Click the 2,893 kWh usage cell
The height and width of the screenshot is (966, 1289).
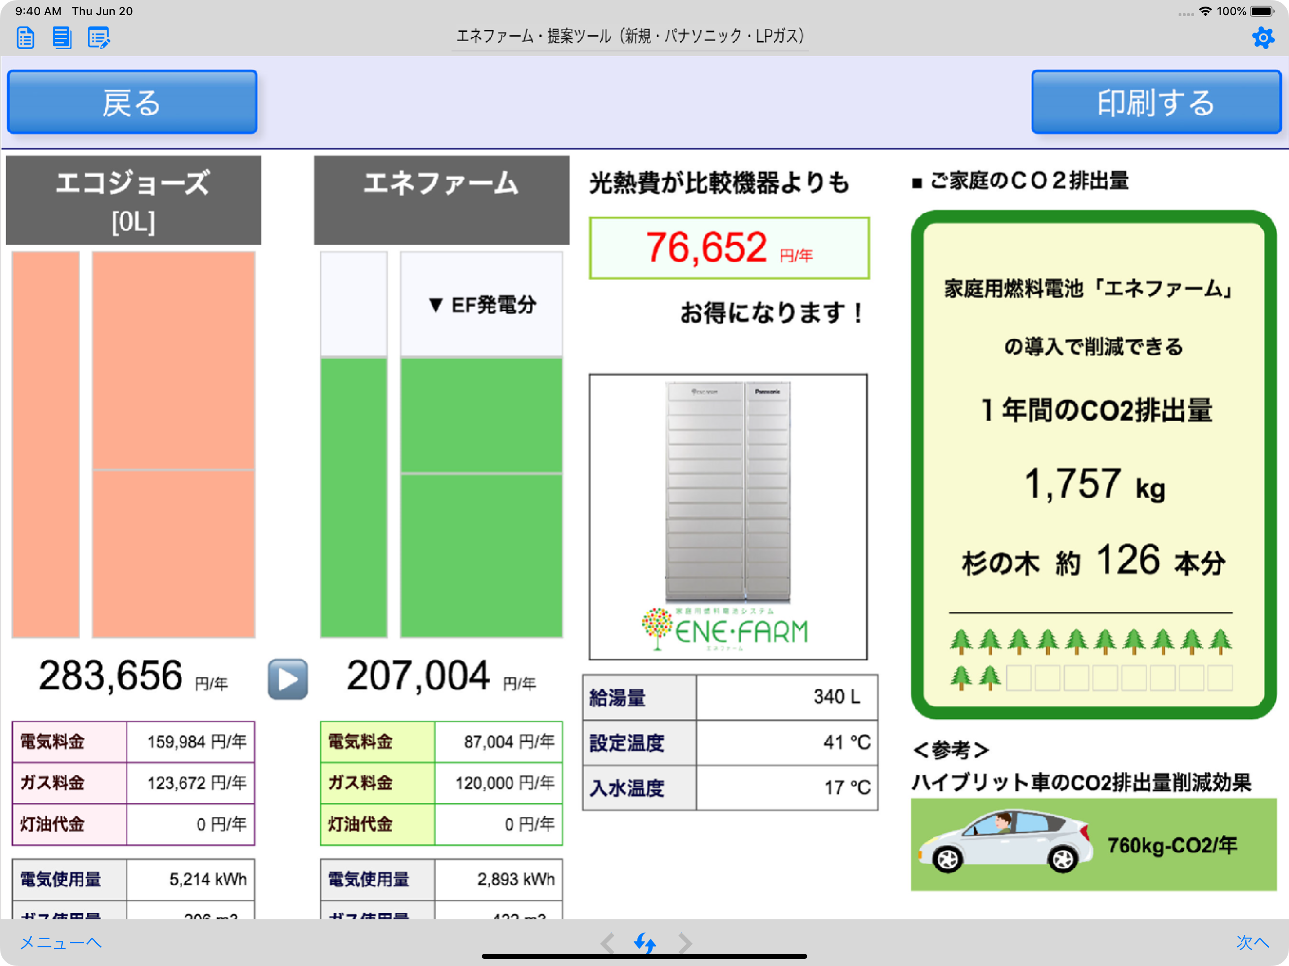499,879
